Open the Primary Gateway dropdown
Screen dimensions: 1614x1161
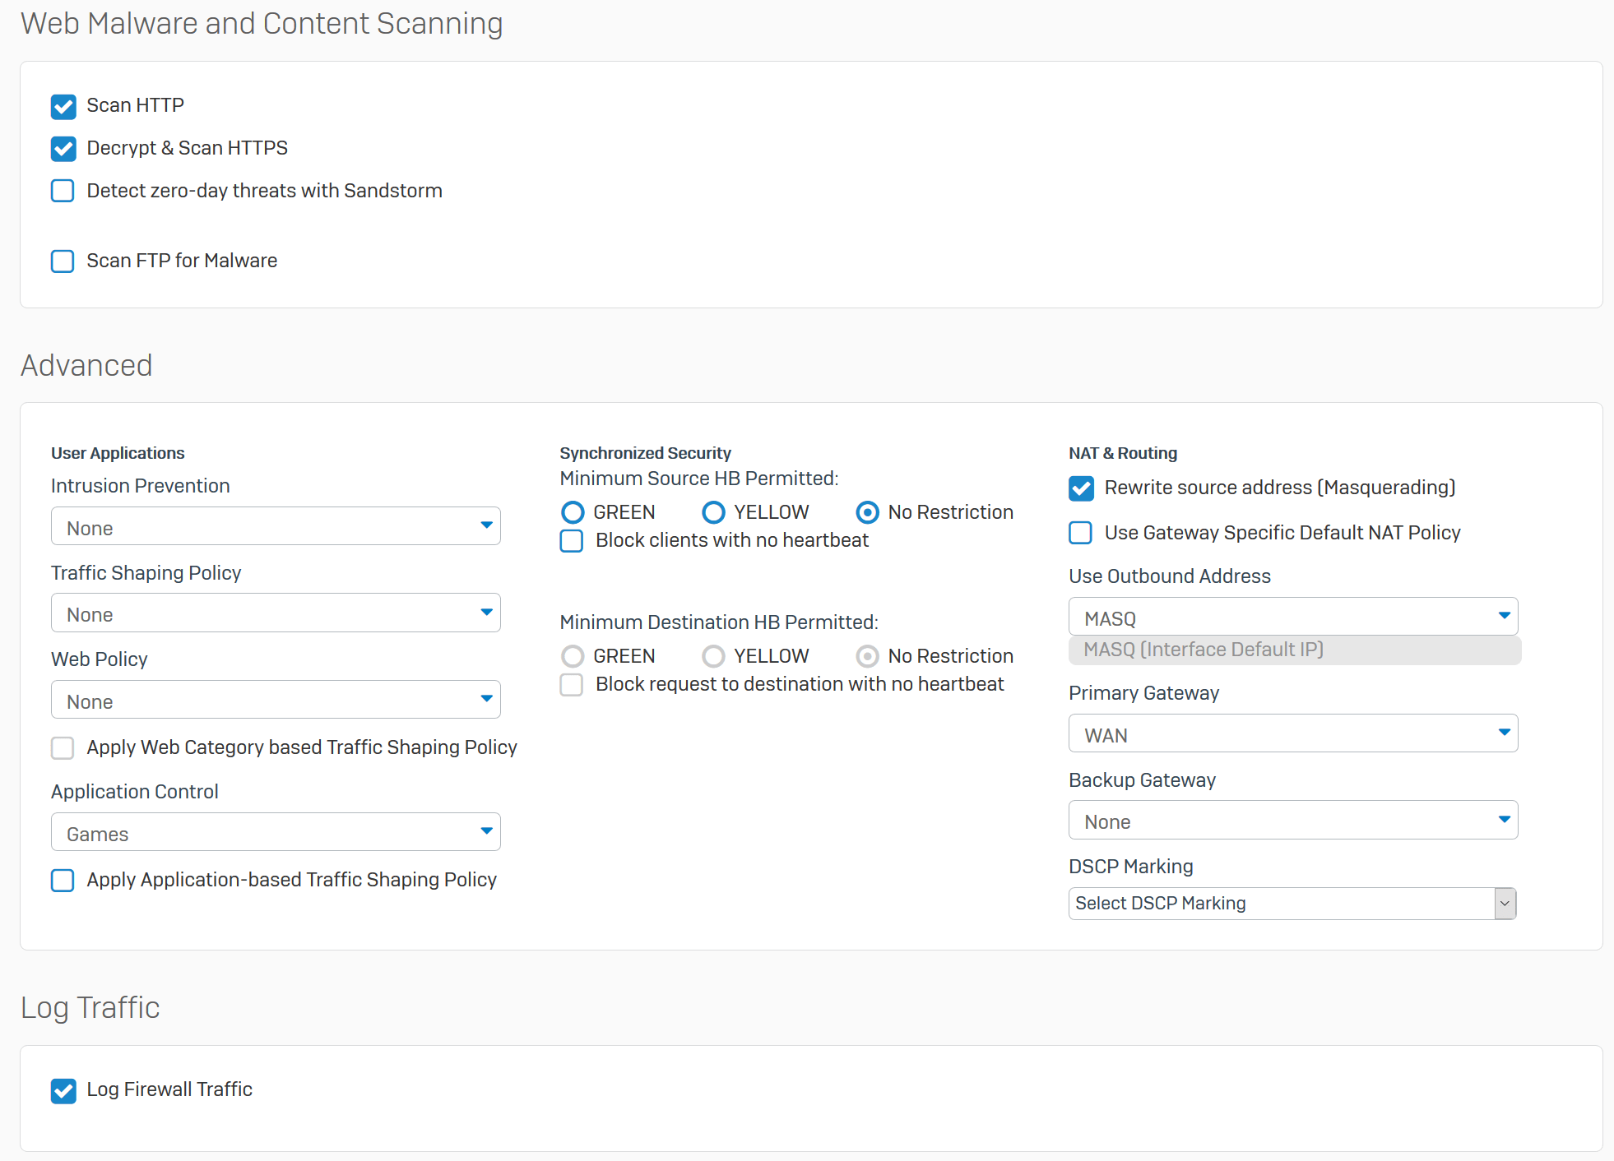[x=1292, y=733]
